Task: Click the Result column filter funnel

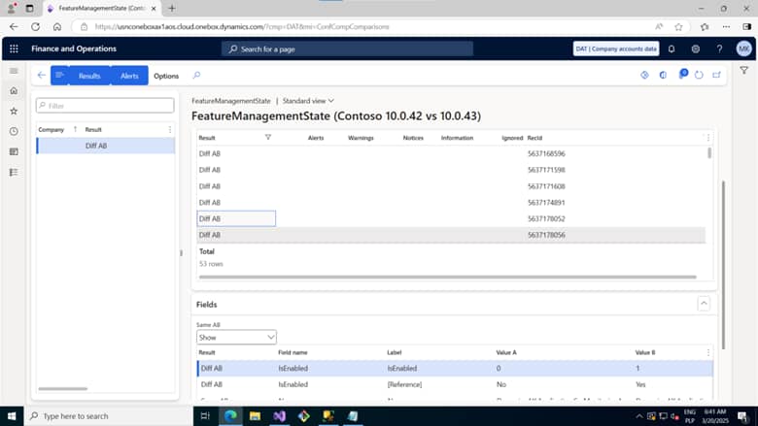Action: tap(268, 138)
